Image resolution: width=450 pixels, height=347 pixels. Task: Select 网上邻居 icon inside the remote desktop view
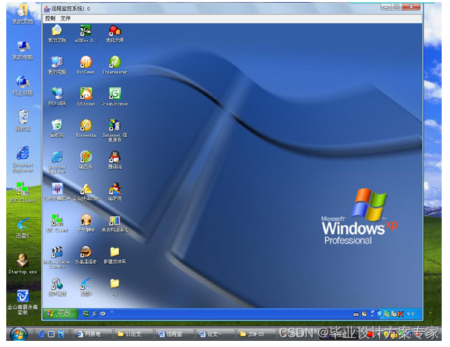click(x=57, y=97)
